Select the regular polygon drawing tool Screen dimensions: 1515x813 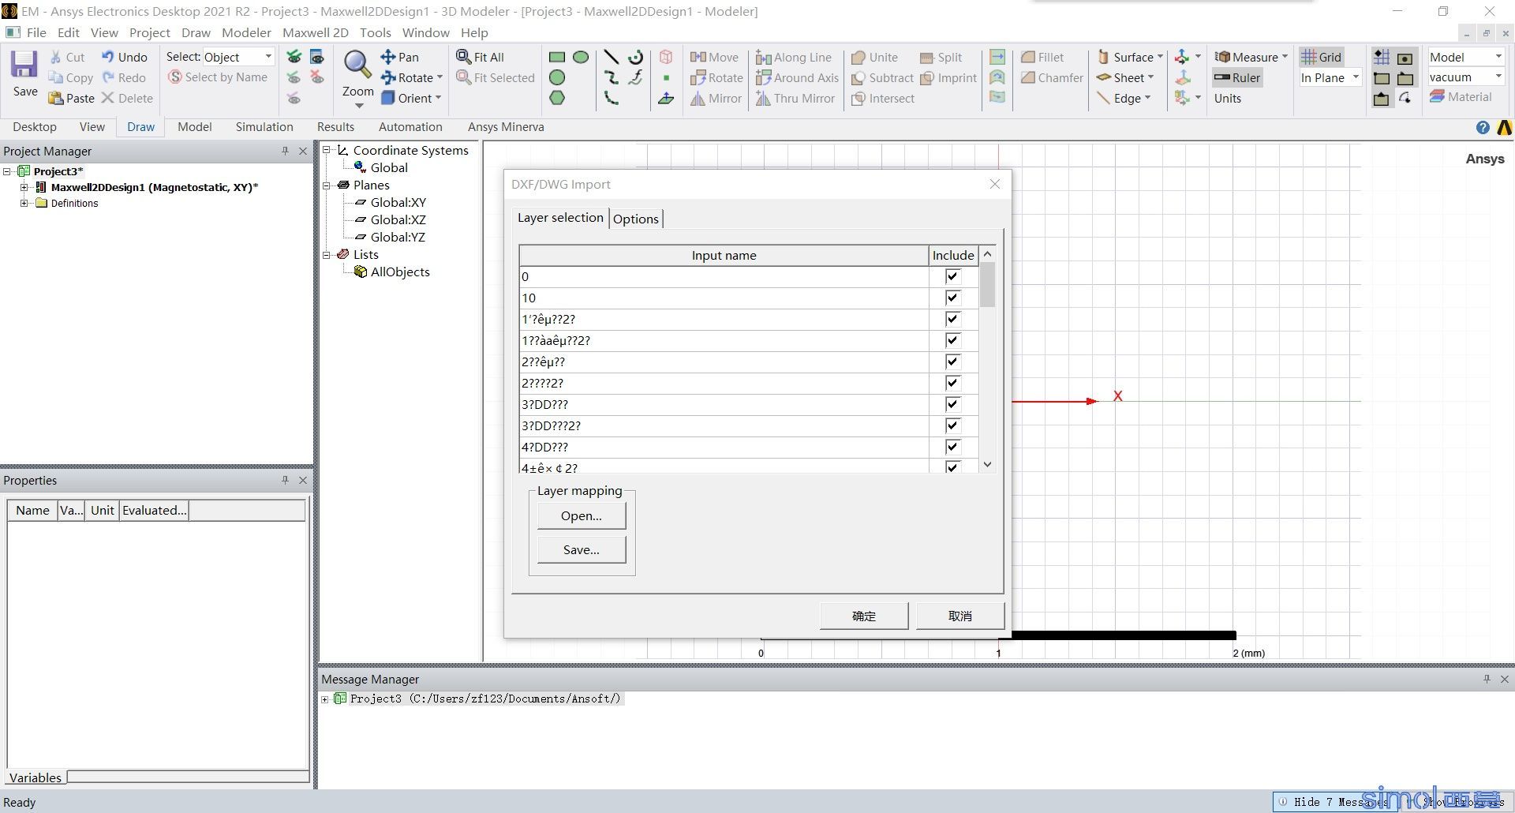click(557, 98)
